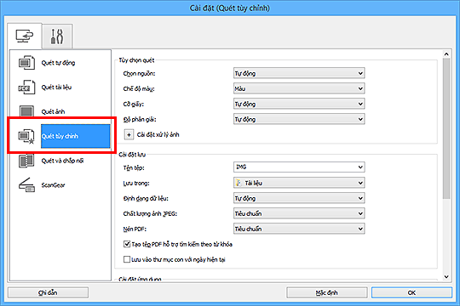
Task: Click the Quét tùy chỉnh custom scan icon
Action: 26,136
